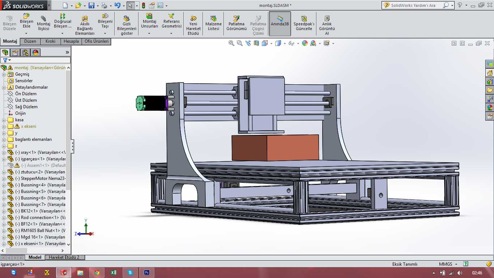Click Yeni Hareket Etüdü tool

(193, 25)
